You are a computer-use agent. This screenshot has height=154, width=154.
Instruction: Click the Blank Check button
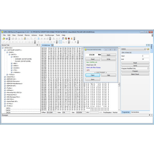pos(135,74)
